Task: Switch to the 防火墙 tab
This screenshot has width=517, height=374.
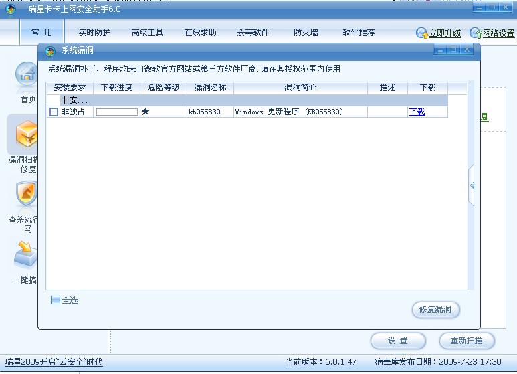Action: tap(306, 32)
